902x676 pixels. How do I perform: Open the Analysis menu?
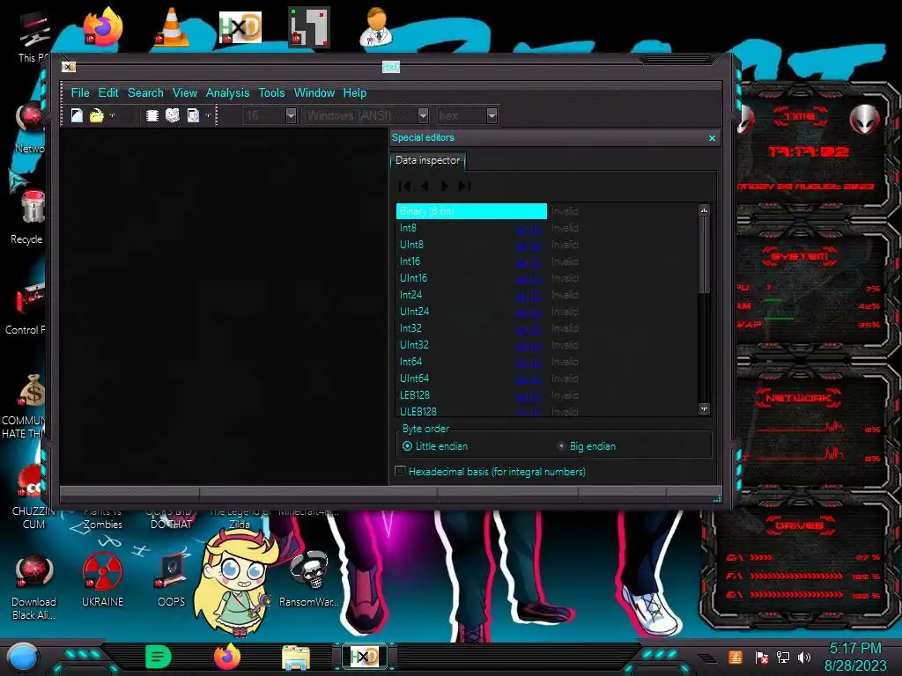click(x=228, y=92)
